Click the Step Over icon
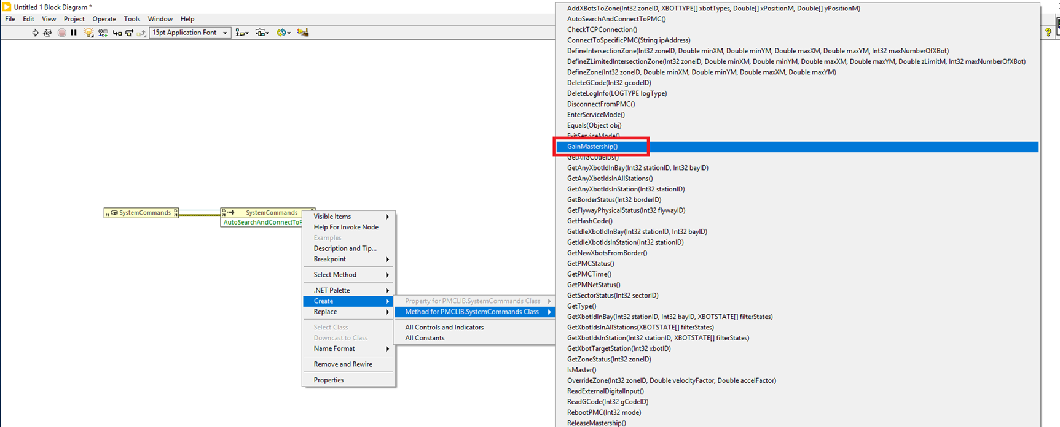The width and height of the screenshot is (1060, 427). point(129,33)
